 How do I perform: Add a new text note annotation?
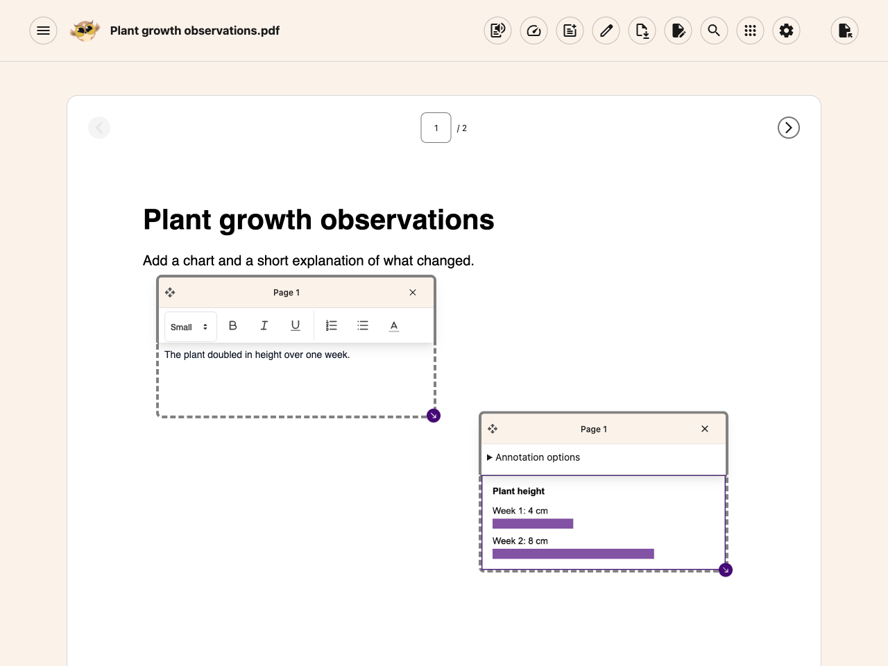click(x=570, y=31)
